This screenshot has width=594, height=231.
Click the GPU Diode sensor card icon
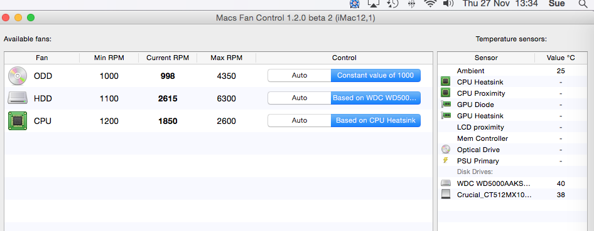tap(446, 105)
